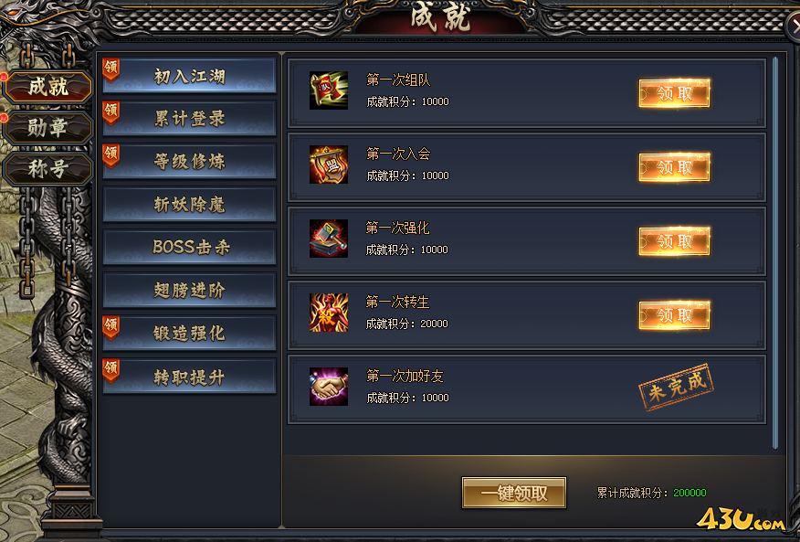Switch to the 勋章 side tab

pos(47,127)
